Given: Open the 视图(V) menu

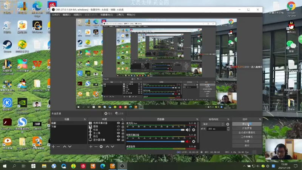Looking at the screenshot, I should (x=77, y=15).
